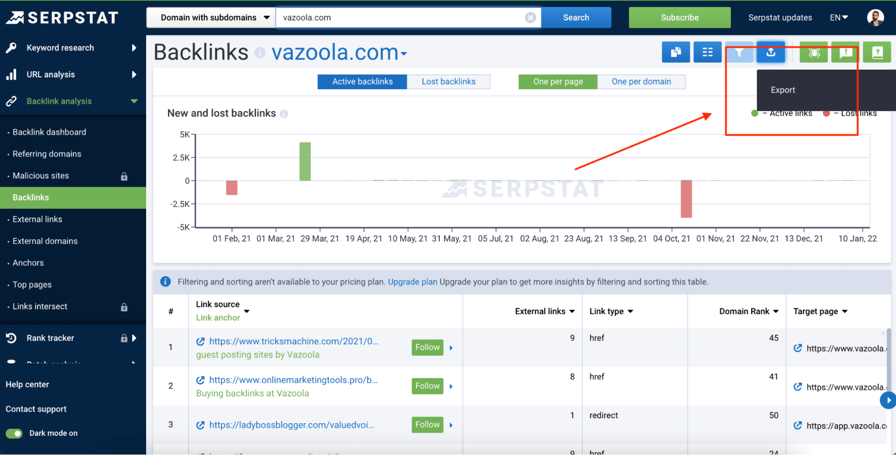The width and height of the screenshot is (896, 455).
Task: Click the info icon beside Backlinks title
Action: 260,53
